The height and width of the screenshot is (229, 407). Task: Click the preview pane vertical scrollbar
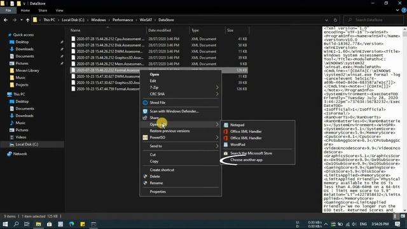405,120
